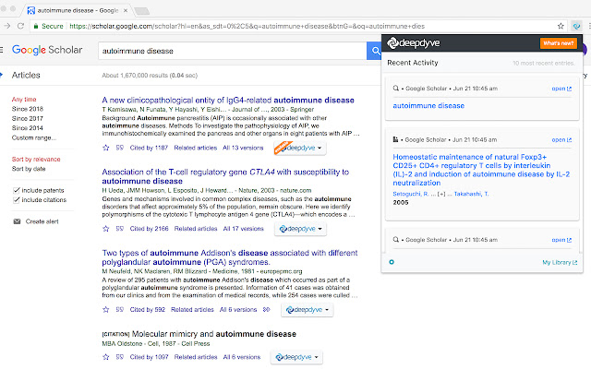This screenshot has width=591, height=369.
Task: Click Cited by 592
Action: click(x=148, y=310)
